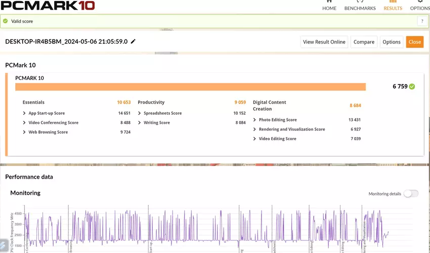Image resolution: width=430 pixels, height=253 pixels.
Task: Click the Options gear icon in top navigation
Action: coord(420,2)
